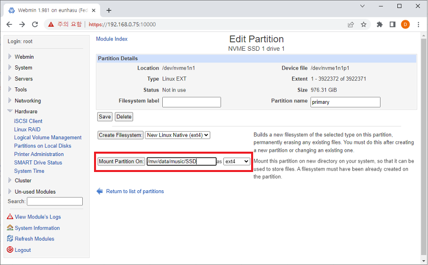Open Chrome three-dot menu
The image size is (428, 265).
418,24
